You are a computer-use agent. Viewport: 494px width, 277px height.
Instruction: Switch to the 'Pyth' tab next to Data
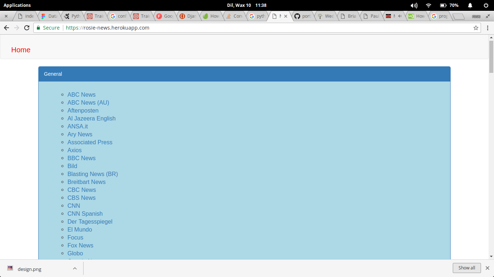tap(73, 16)
